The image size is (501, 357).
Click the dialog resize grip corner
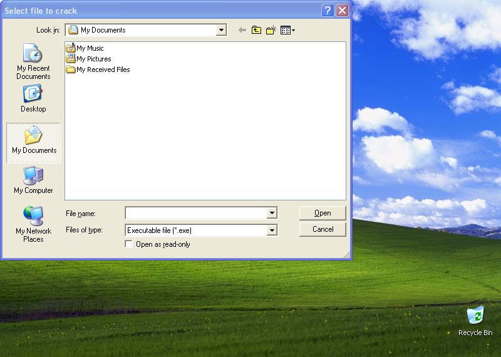(347, 254)
